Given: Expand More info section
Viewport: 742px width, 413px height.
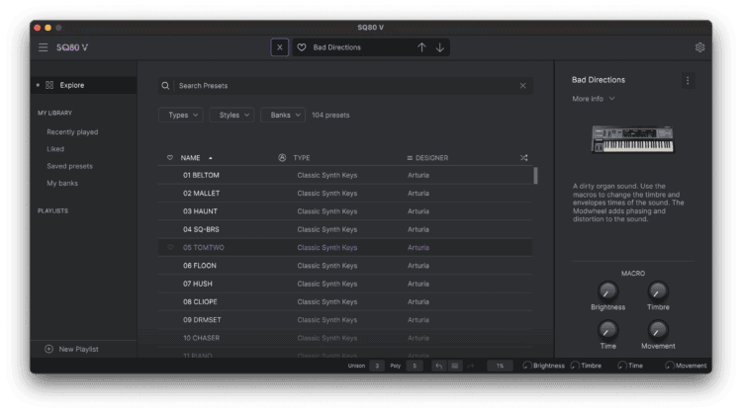Looking at the screenshot, I should pyautogui.click(x=593, y=99).
